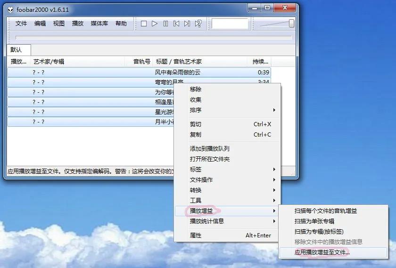This screenshot has width=396, height=268.
Task: Sort by 持续 column header
Action: pyautogui.click(x=259, y=62)
